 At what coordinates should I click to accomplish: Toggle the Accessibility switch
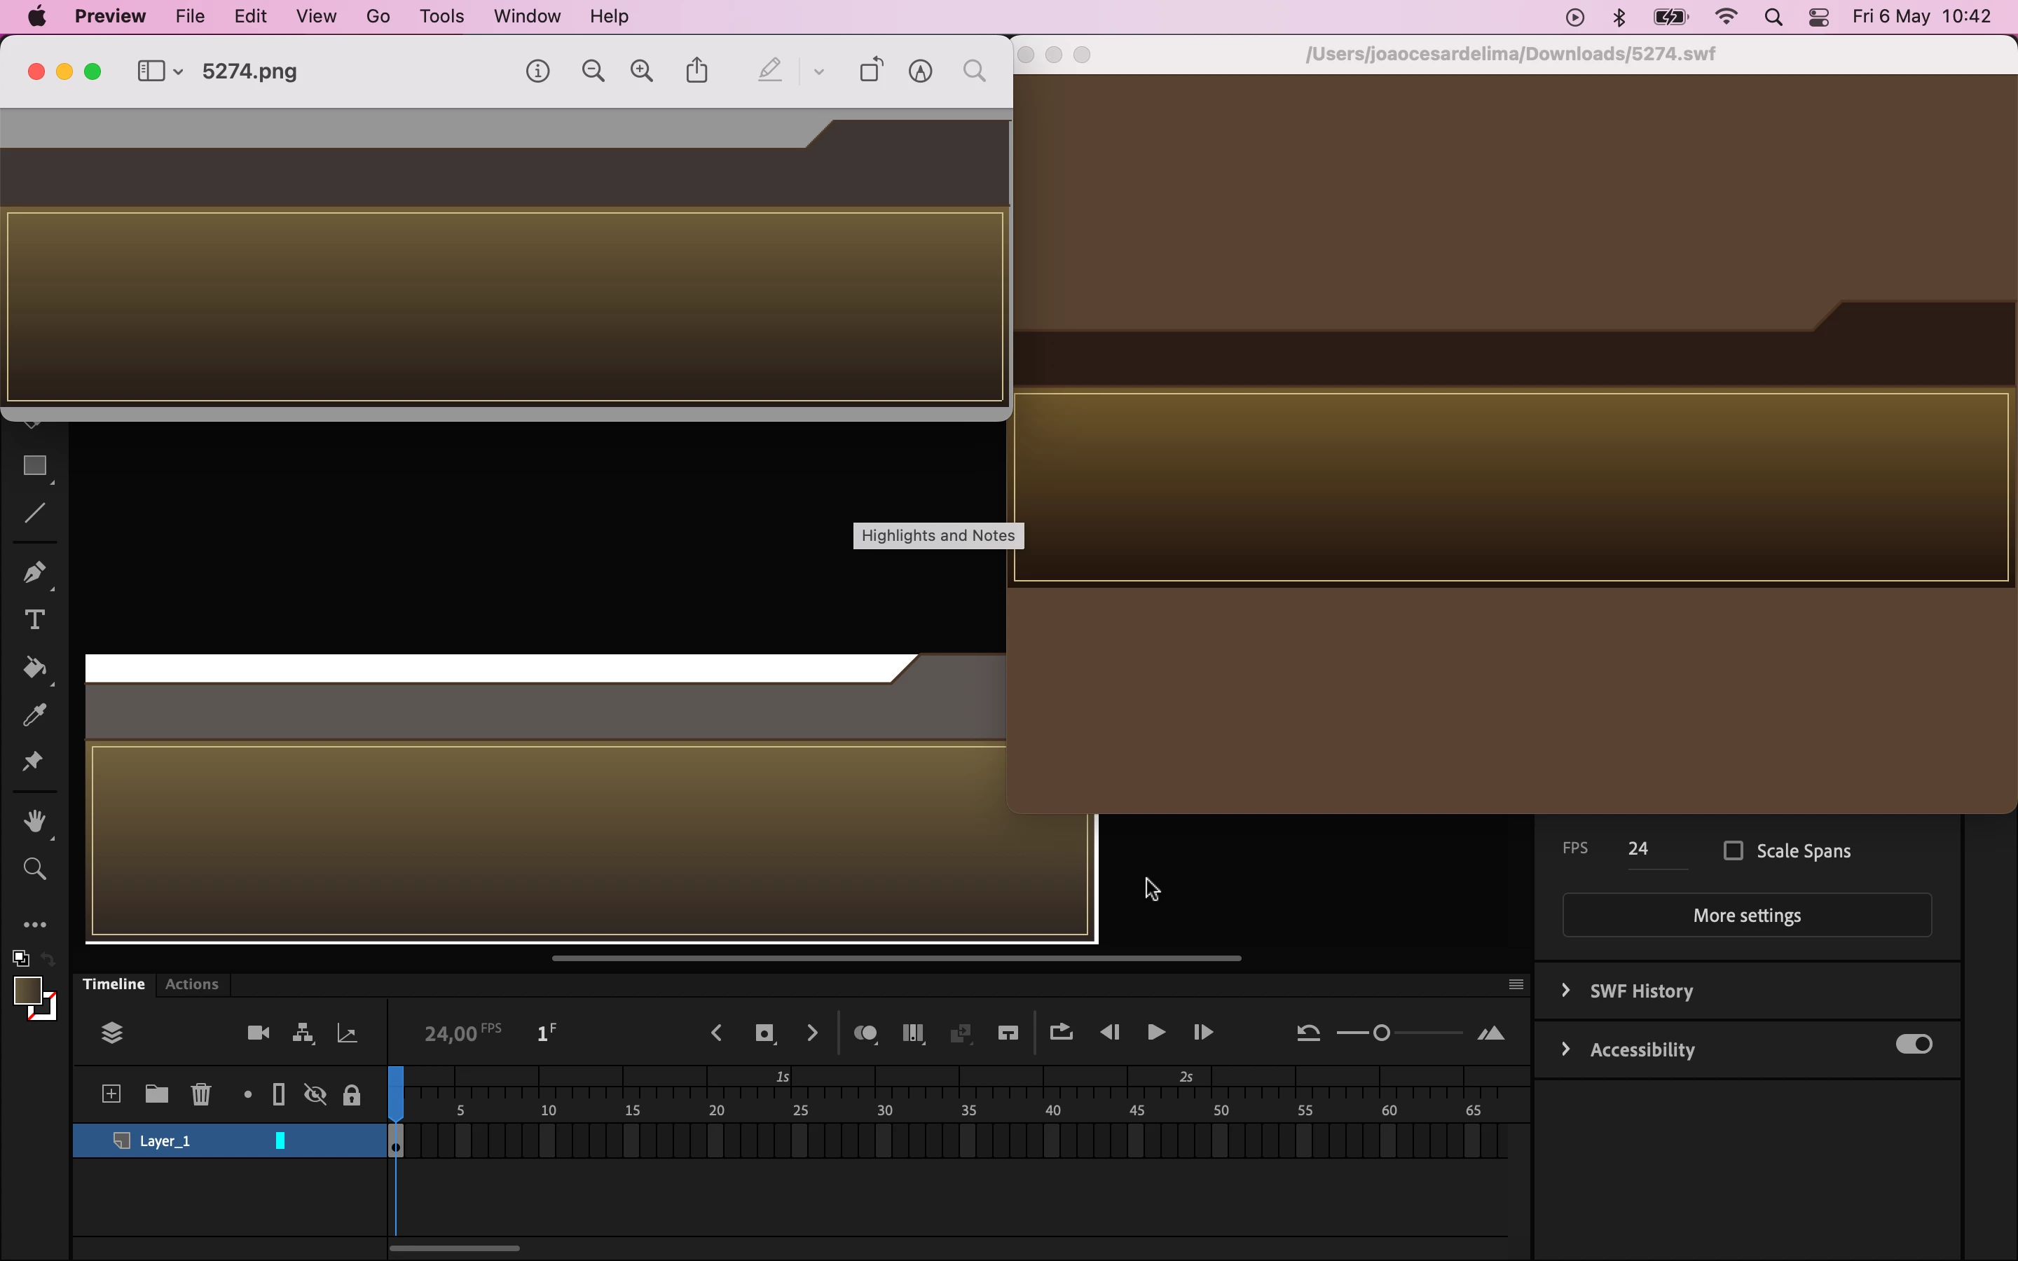pos(1913,1044)
